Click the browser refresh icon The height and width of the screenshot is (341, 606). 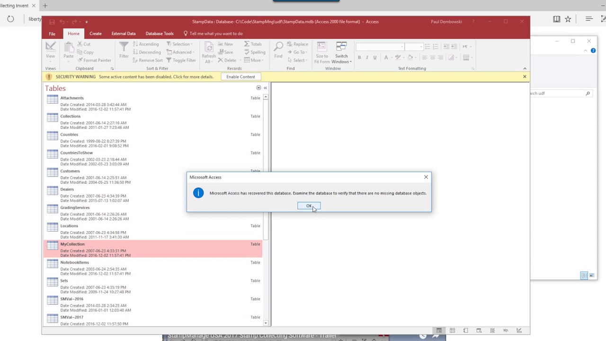10,19
